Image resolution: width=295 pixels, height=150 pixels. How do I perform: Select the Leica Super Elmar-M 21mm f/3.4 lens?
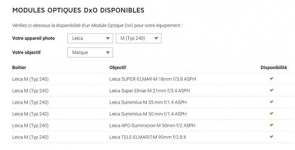point(150,91)
